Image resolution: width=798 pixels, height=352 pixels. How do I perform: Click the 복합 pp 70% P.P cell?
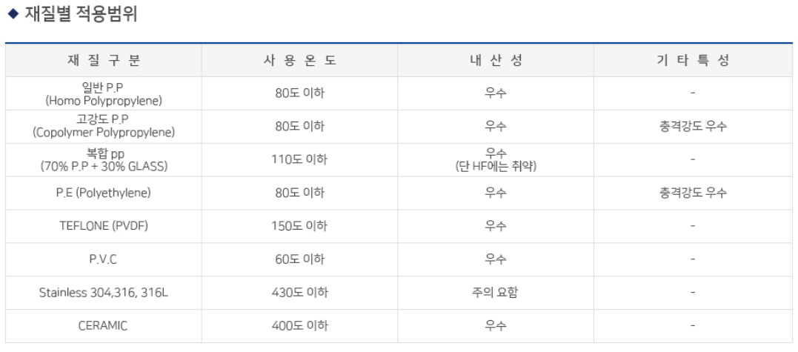(x=104, y=160)
